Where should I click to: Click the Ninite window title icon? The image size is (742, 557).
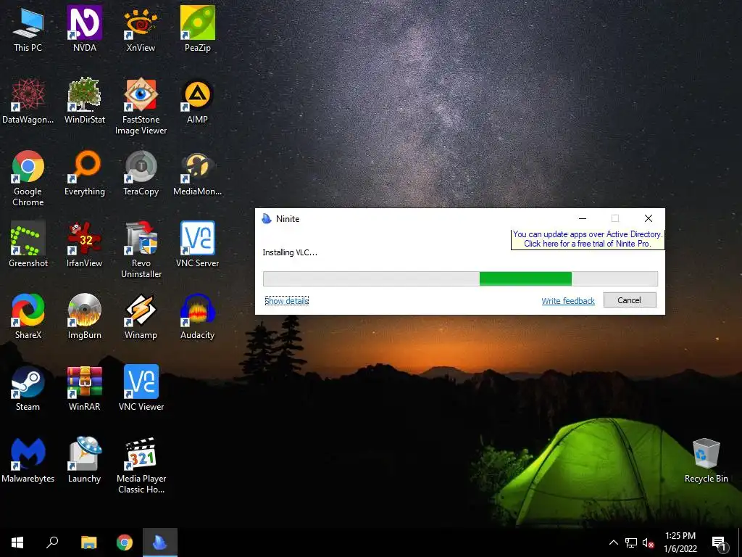click(x=267, y=218)
